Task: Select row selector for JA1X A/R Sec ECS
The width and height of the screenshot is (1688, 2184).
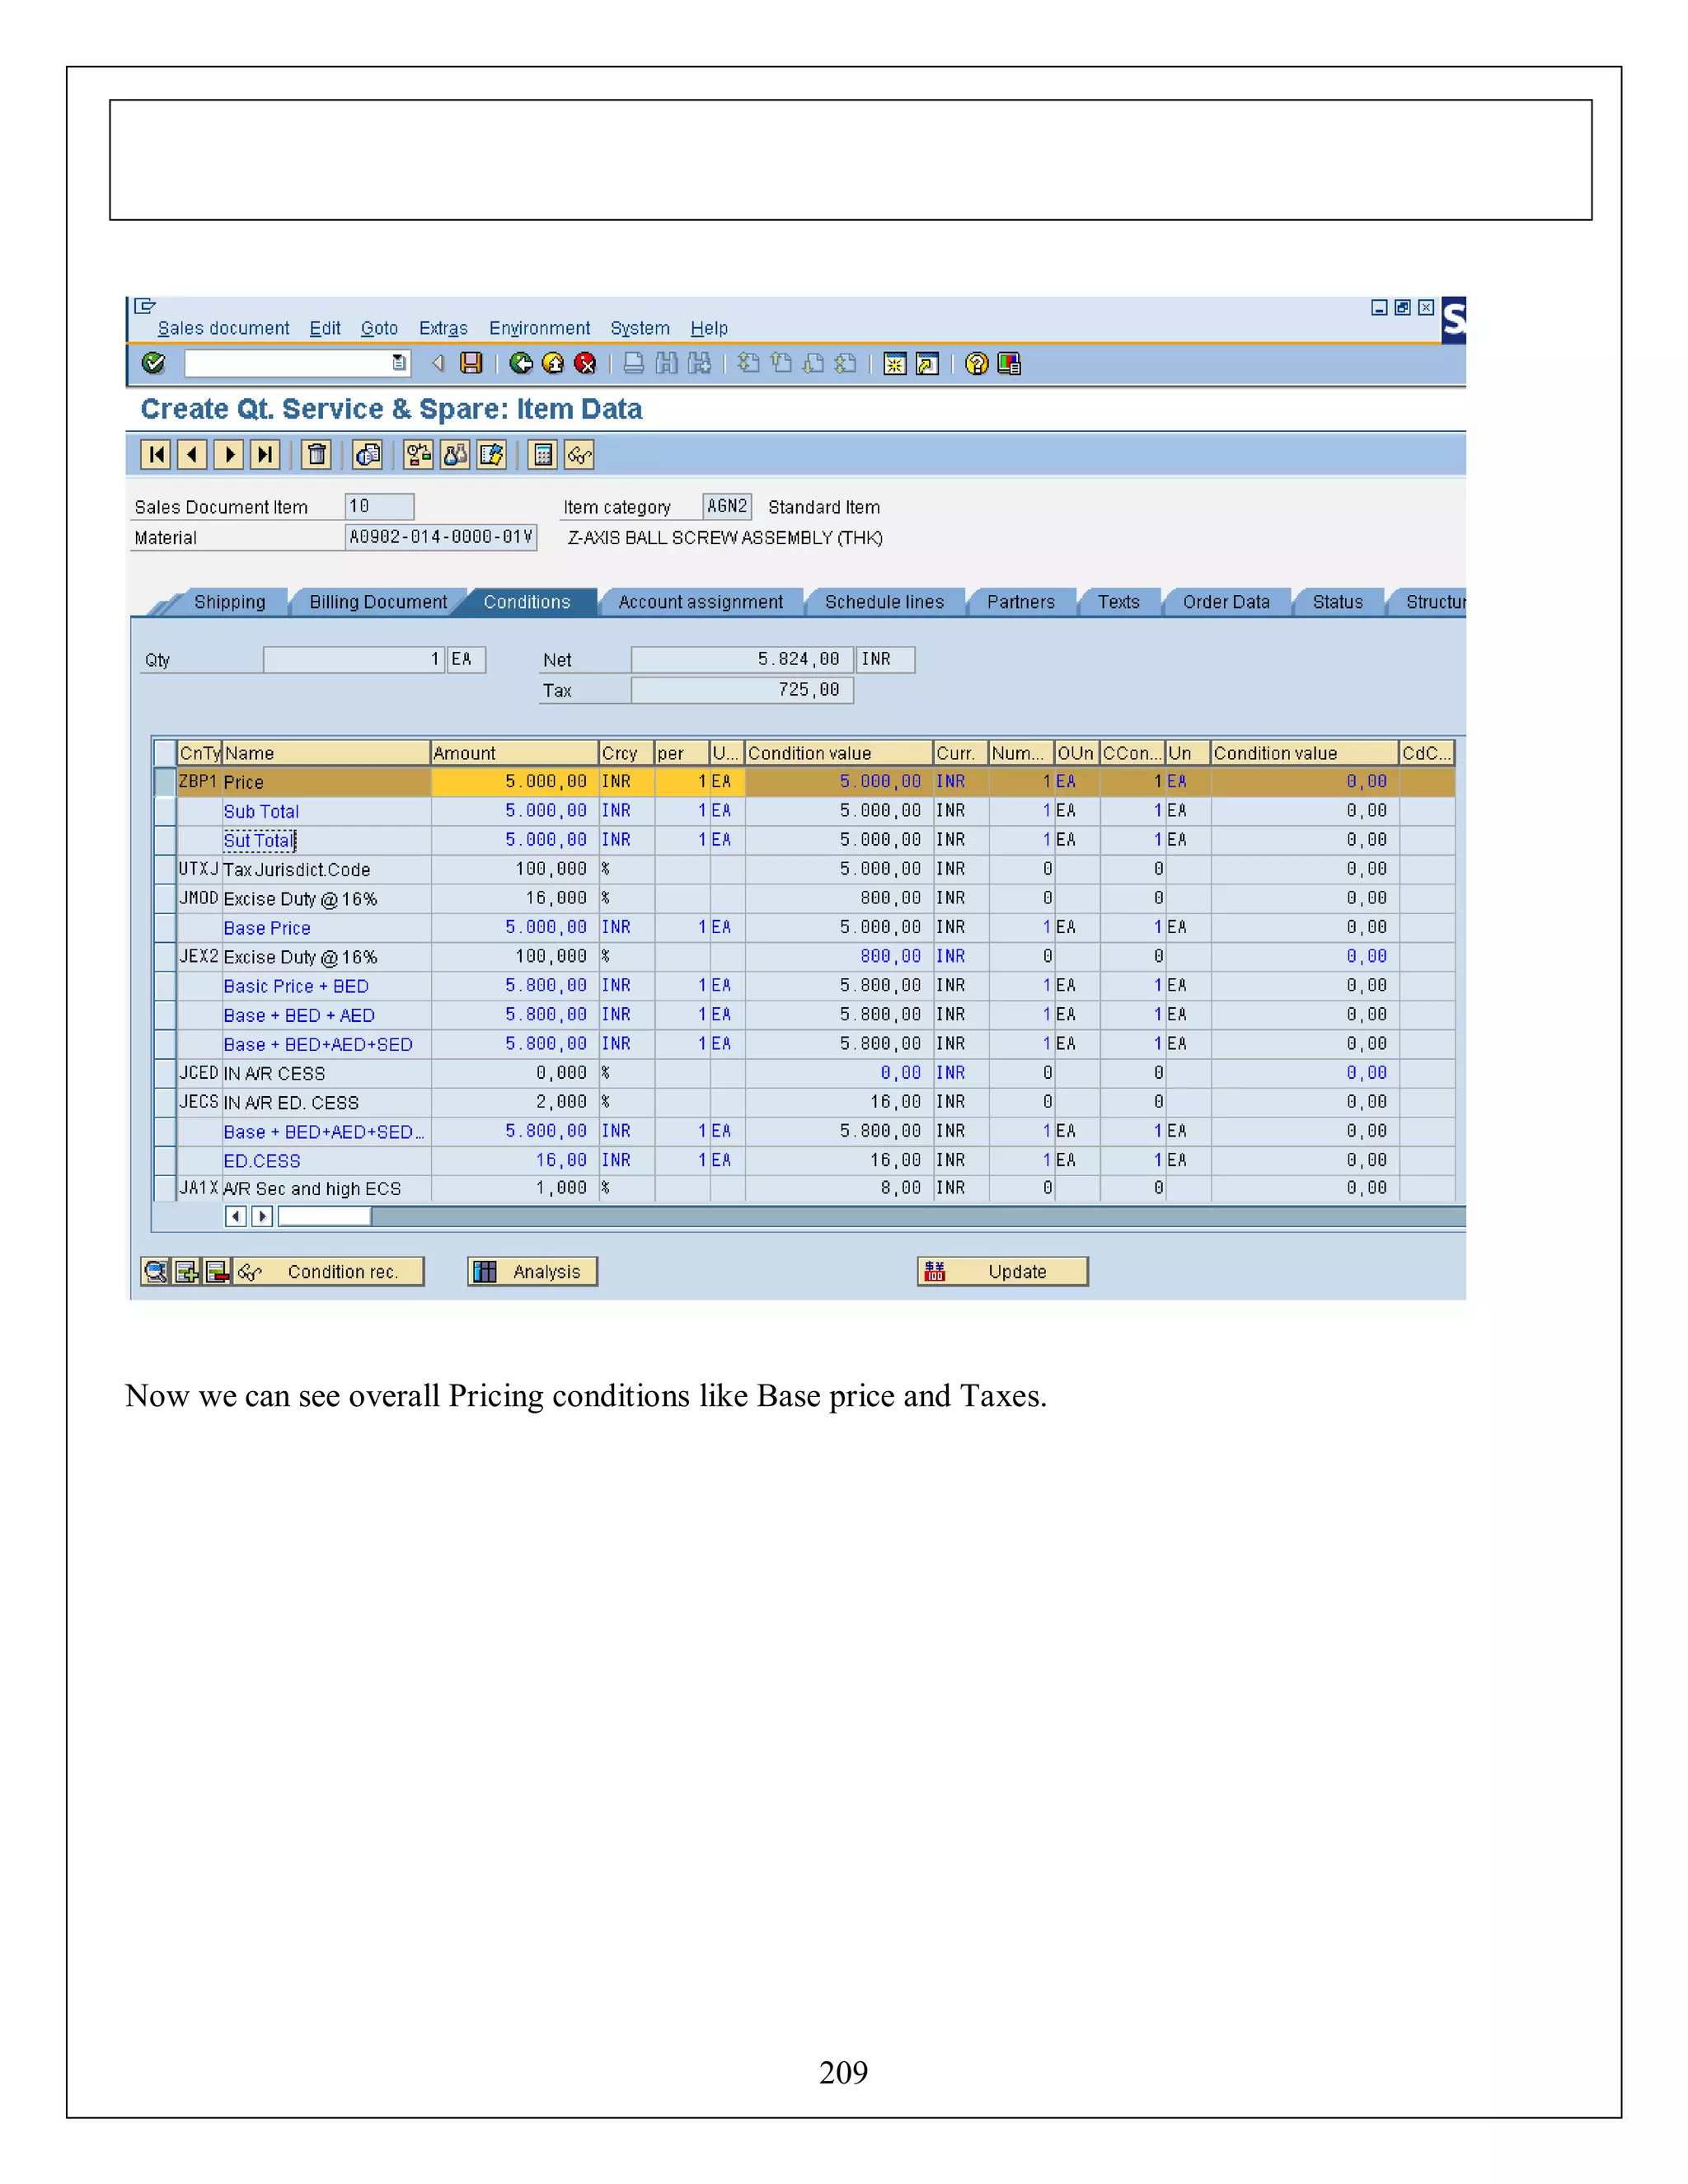Action: pyautogui.click(x=165, y=1188)
